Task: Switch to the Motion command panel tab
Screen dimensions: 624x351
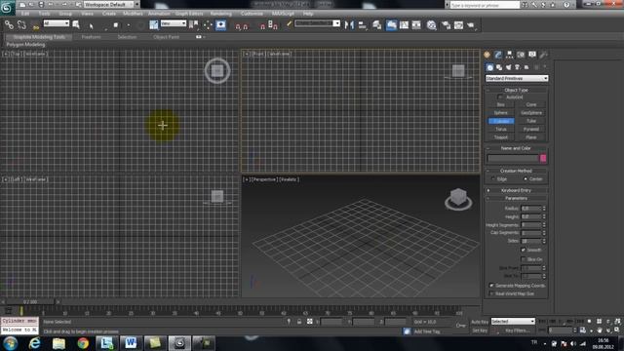Action: pyautogui.click(x=521, y=55)
